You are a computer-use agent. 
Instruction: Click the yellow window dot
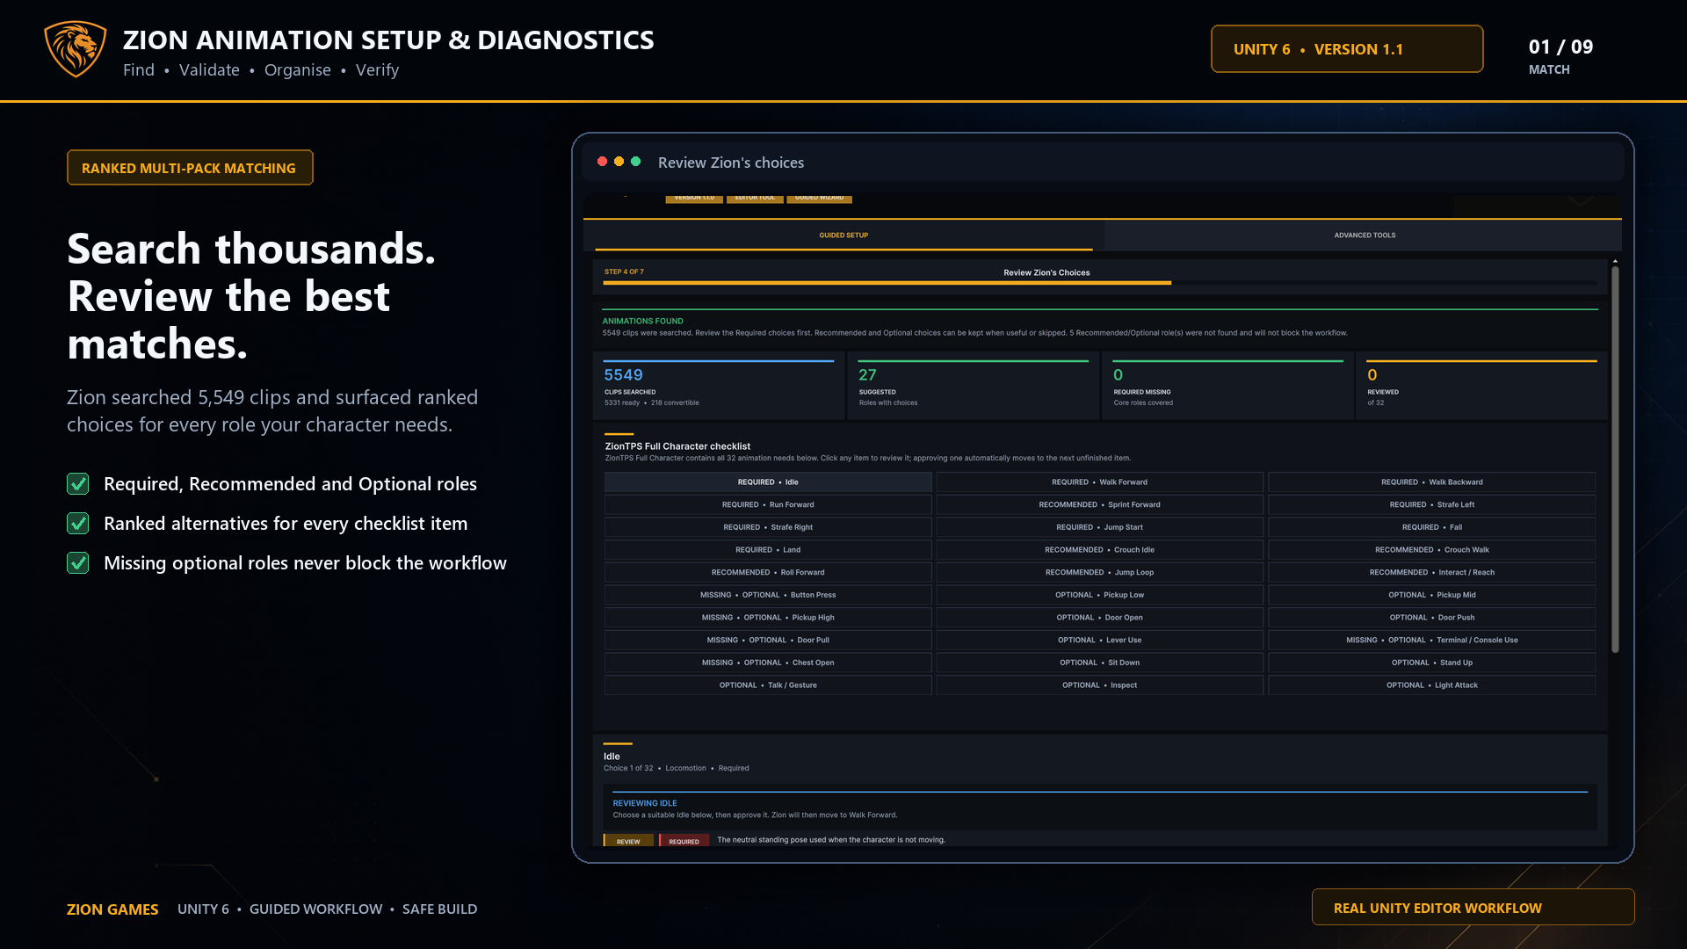coord(619,162)
